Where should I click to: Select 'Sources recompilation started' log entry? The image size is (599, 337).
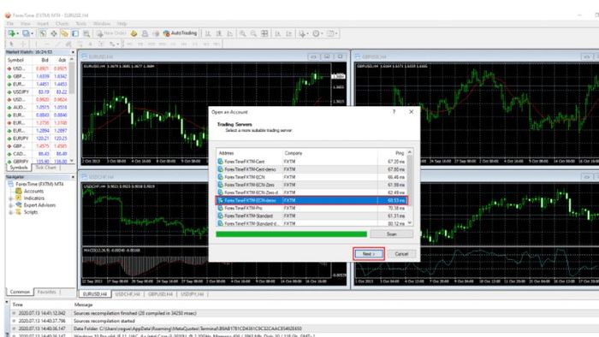pos(104,321)
